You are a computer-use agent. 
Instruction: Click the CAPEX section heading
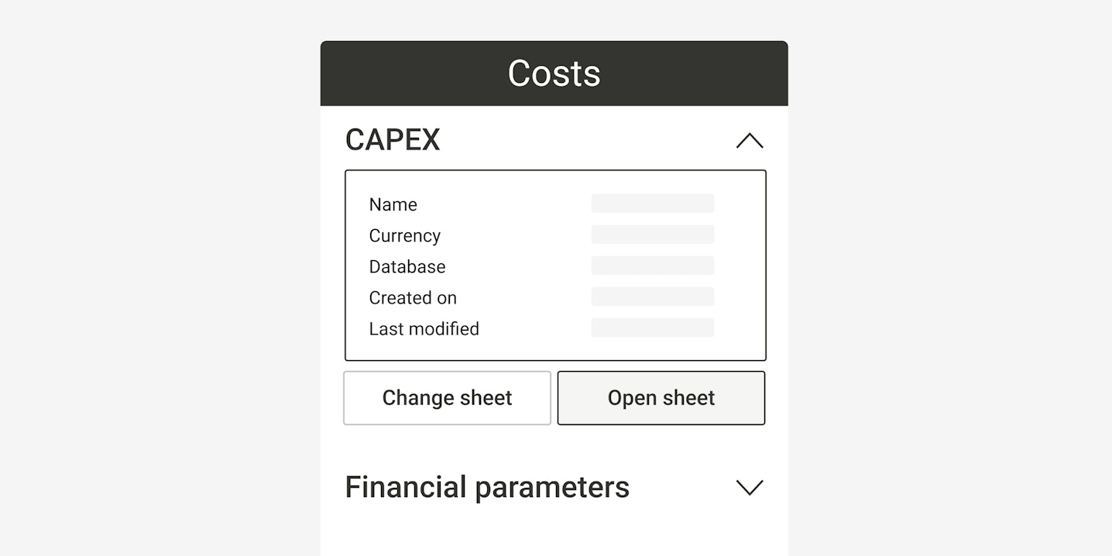click(x=393, y=140)
